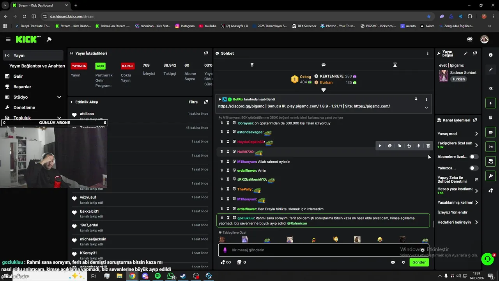Open the discord.gg/pigsmc link
This screenshot has height=281, width=499.
click(x=241, y=106)
